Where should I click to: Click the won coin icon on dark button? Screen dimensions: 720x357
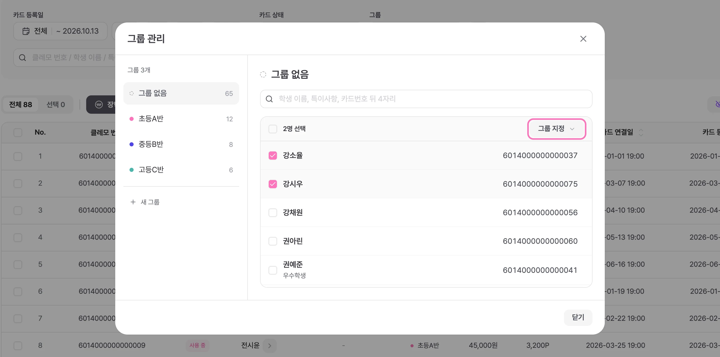click(x=99, y=105)
